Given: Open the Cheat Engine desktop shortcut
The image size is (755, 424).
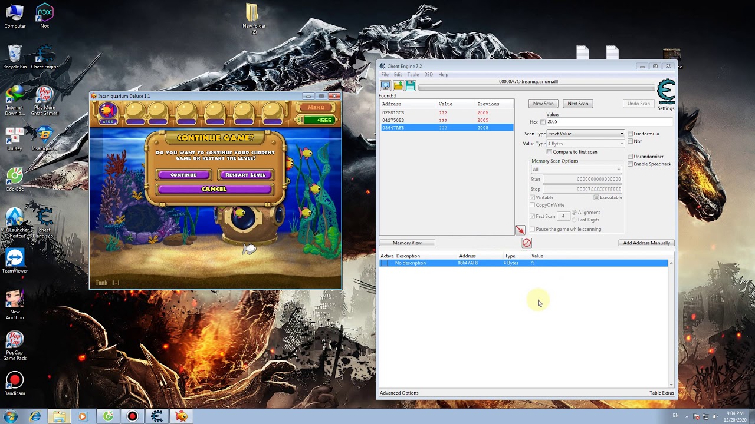Looking at the screenshot, I should tap(45, 57).
